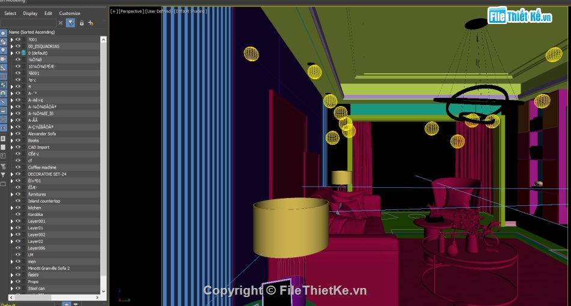Open the Select menu
The image size is (571, 306).
point(10,13)
